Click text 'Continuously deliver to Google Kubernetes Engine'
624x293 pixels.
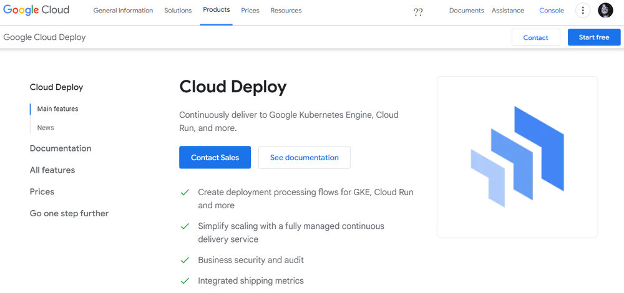(276, 115)
